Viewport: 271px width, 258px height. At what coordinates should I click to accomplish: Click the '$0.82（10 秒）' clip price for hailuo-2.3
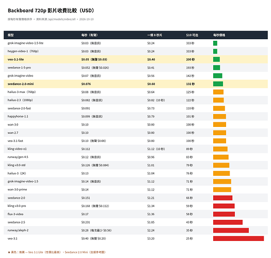click(156, 100)
